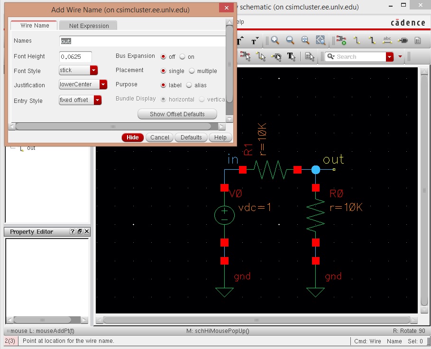The image size is (431, 349).
Task: Open the Entry Style fixed offset dropdown
Action: (x=97, y=100)
